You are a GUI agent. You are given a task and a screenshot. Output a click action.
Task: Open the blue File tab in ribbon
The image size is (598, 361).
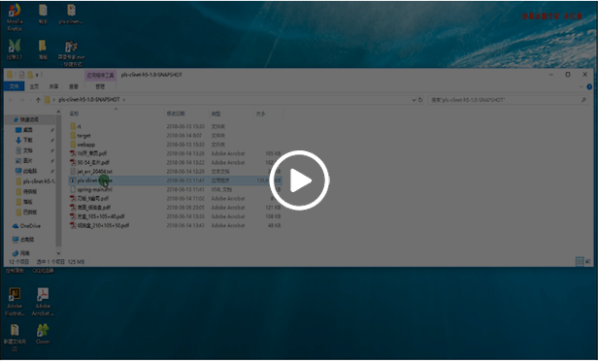[15, 86]
